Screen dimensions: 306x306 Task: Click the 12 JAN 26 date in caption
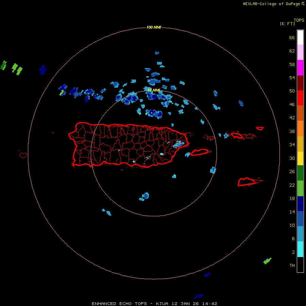point(185,304)
